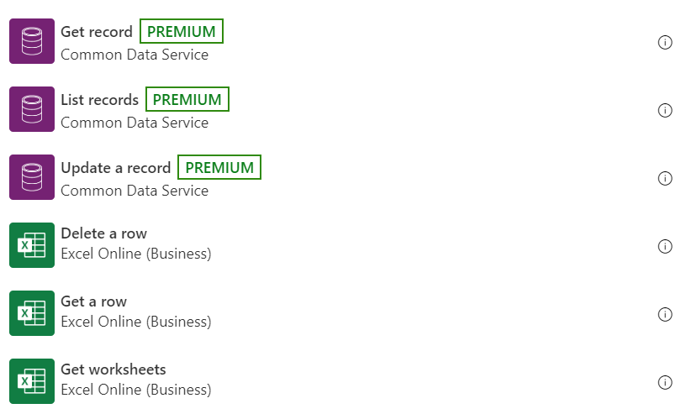This screenshot has height=414, width=686.
Task: Click PREMIUM badge next to Get record
Action: [x=182, y=31]
